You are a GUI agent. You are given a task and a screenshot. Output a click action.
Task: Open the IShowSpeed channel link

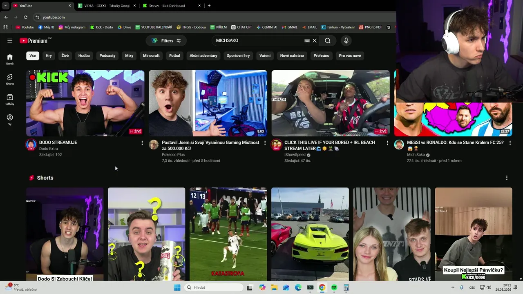(x=295, y=155)
